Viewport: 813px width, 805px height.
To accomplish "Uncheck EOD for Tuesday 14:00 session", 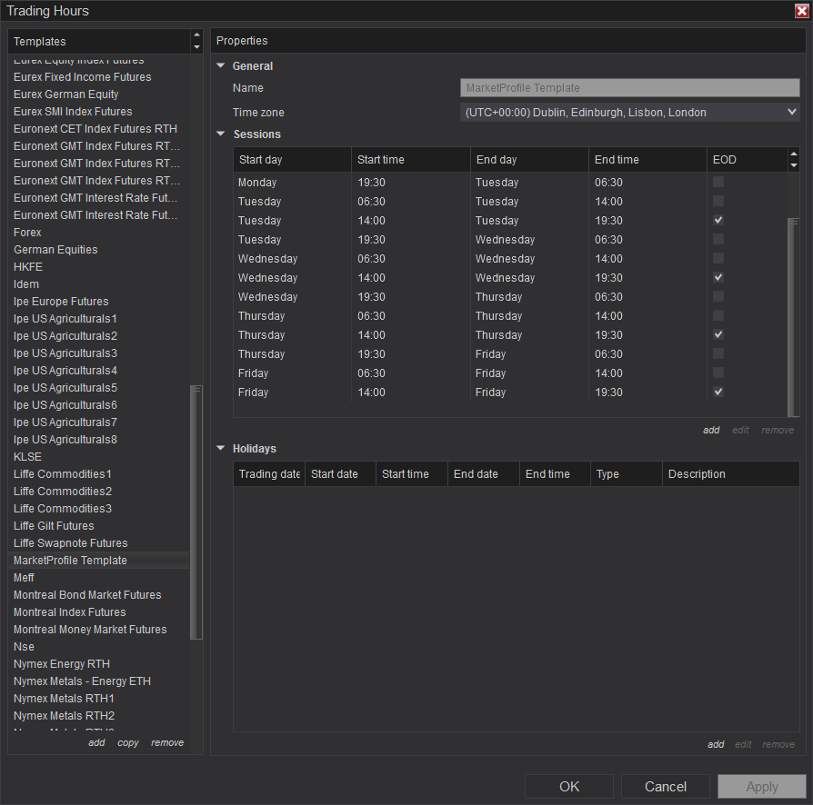I will pos(718,220).
